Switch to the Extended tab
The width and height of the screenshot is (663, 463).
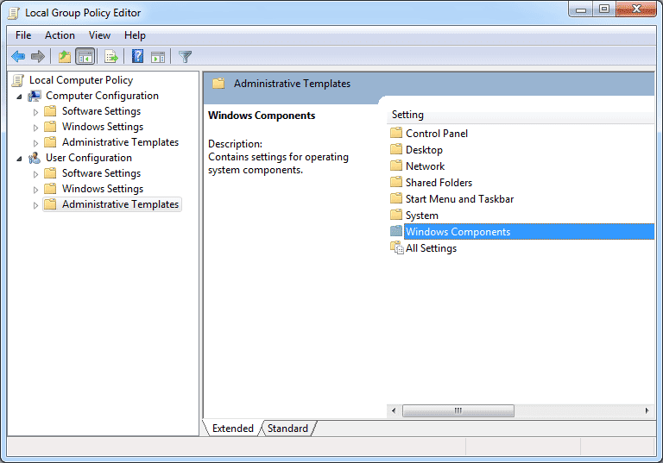(232, 428)
